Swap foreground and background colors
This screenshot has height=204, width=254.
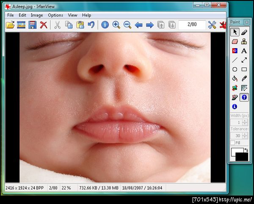pos(246,150)
